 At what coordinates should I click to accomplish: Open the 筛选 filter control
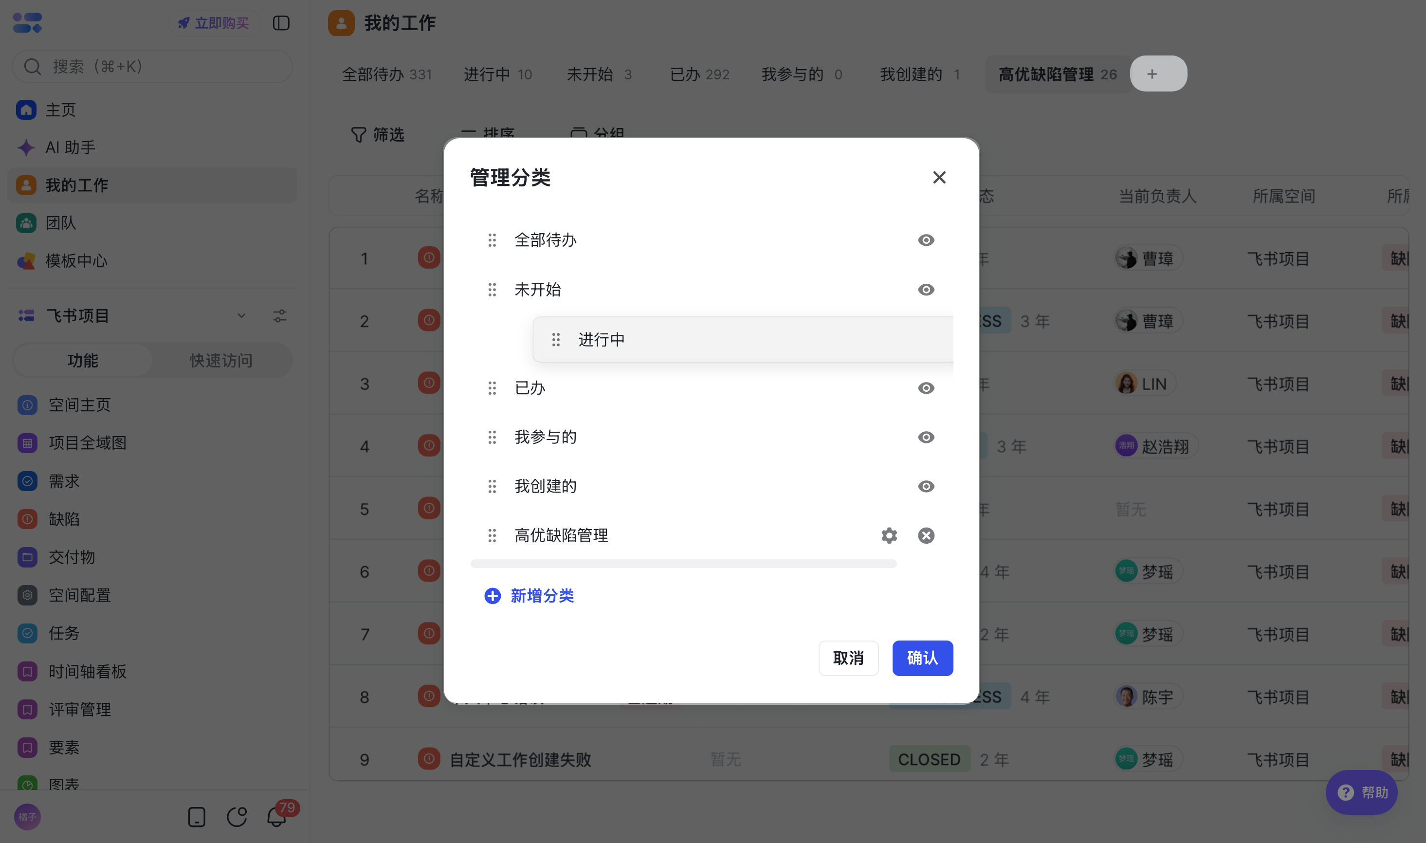pos(377,135)
